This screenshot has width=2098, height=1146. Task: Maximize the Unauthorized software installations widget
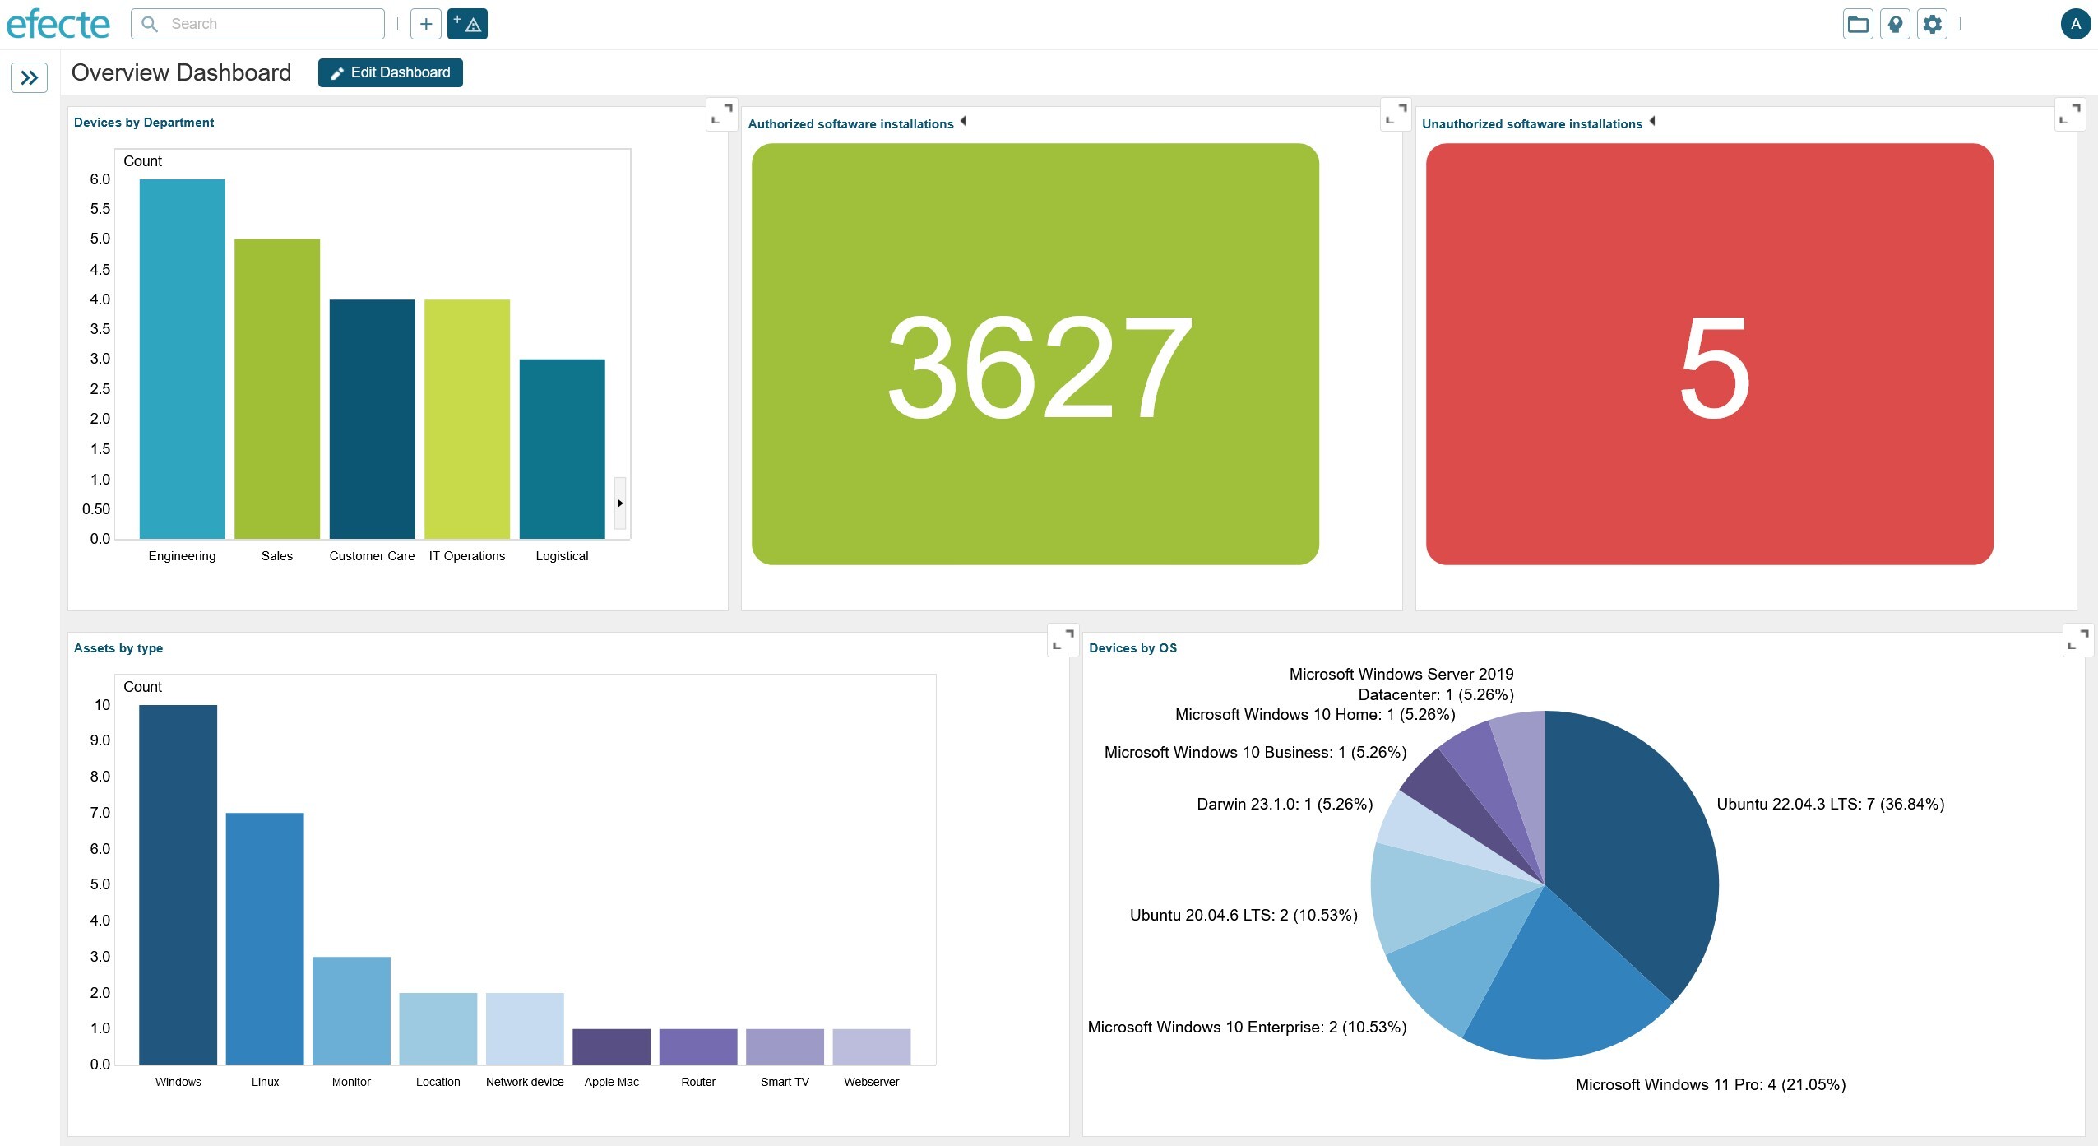click(x=2069, y=114)
